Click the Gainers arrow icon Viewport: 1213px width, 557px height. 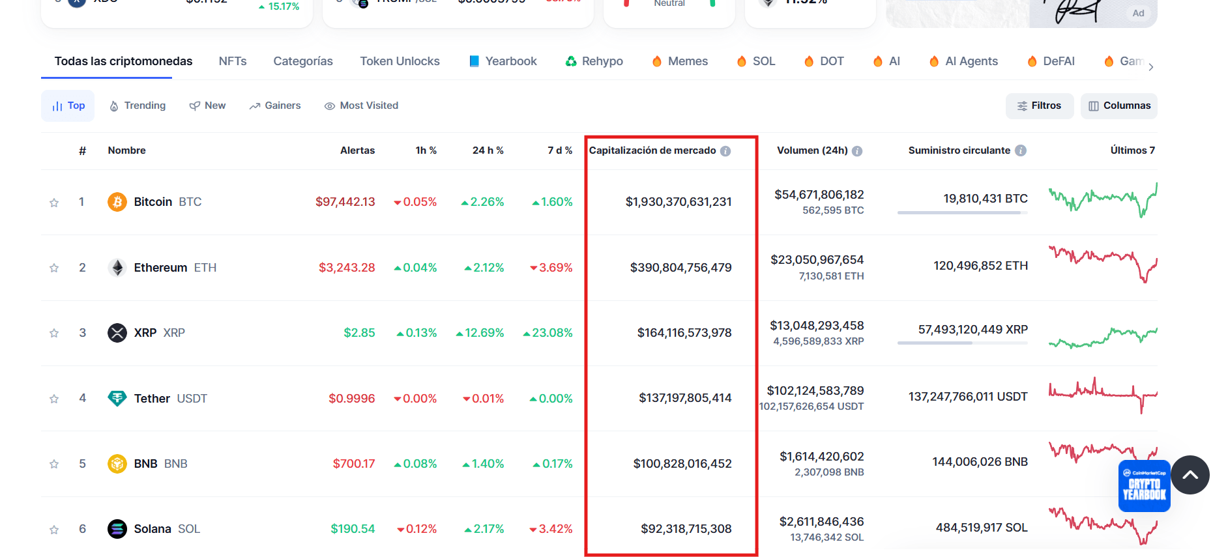(255, 106)
